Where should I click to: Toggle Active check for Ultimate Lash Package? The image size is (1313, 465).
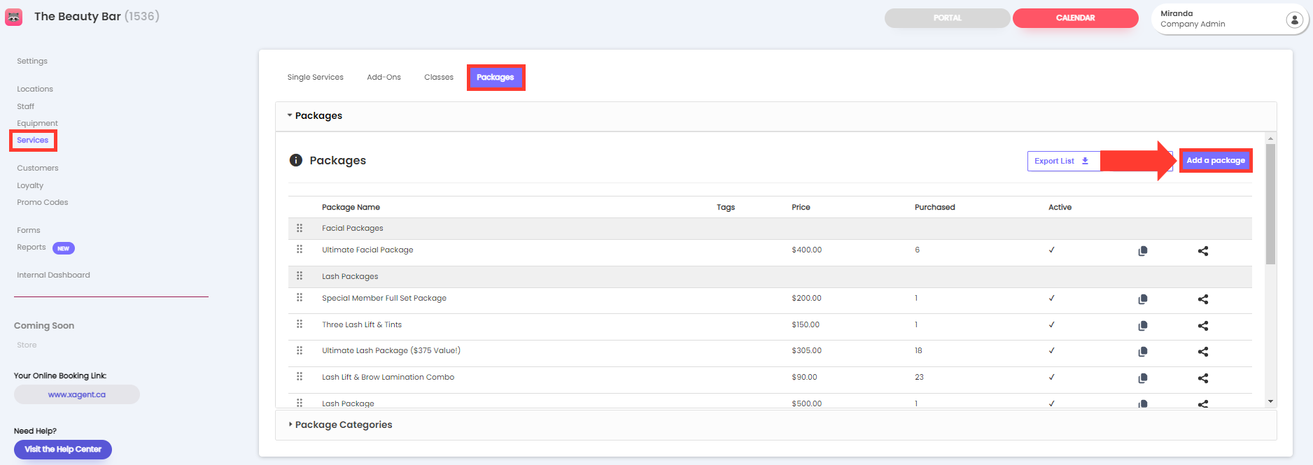pos(1051,351)
